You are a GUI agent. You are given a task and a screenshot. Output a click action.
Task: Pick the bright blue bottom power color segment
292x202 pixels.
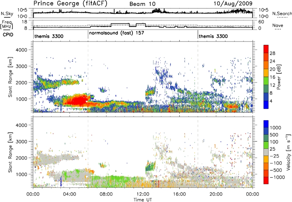coord(266,105)
